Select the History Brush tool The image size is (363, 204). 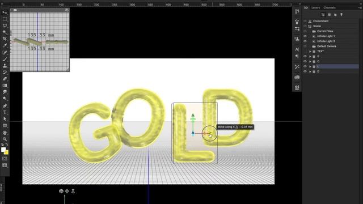(5, 73)
